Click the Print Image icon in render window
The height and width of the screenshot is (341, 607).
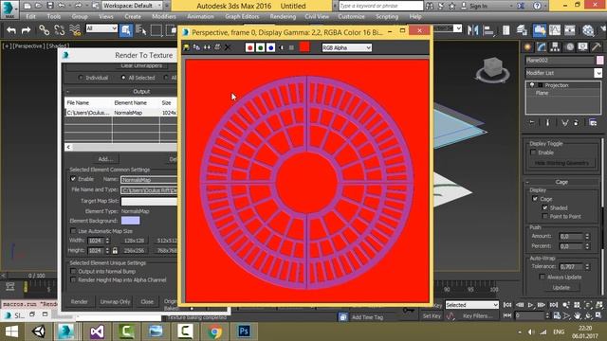point(217,47)
